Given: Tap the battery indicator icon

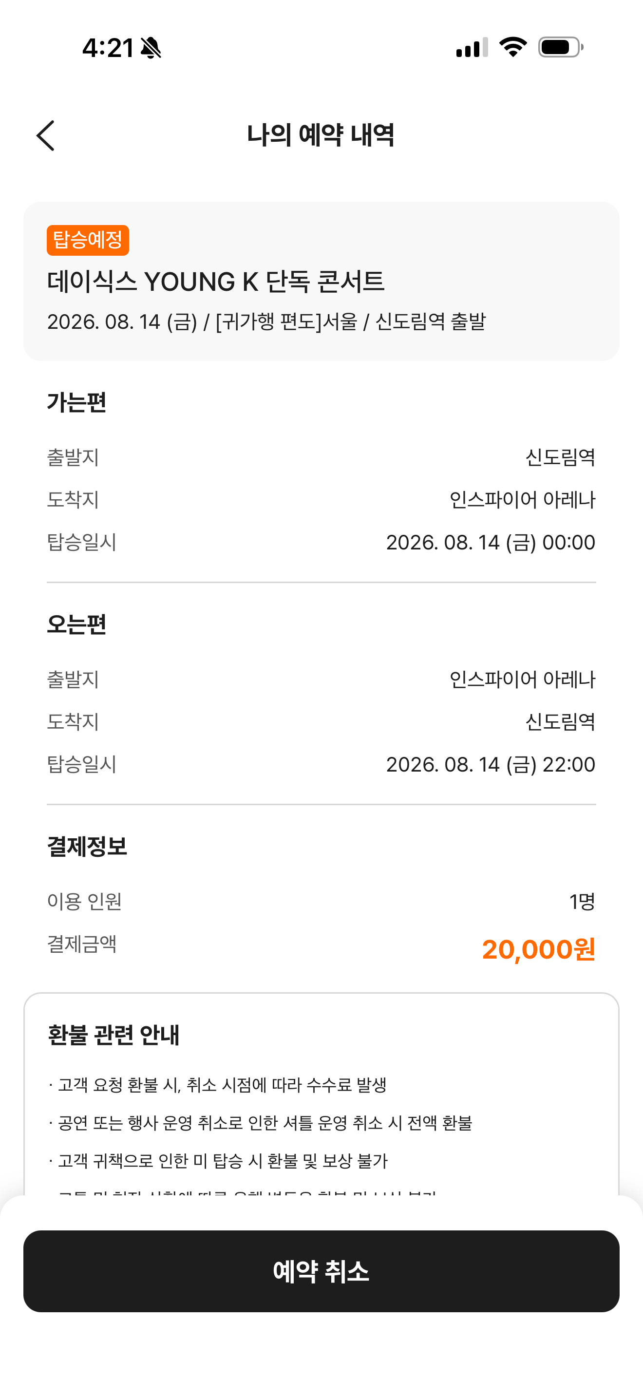Looking at the screenshot, I should [x=561, y=47].
